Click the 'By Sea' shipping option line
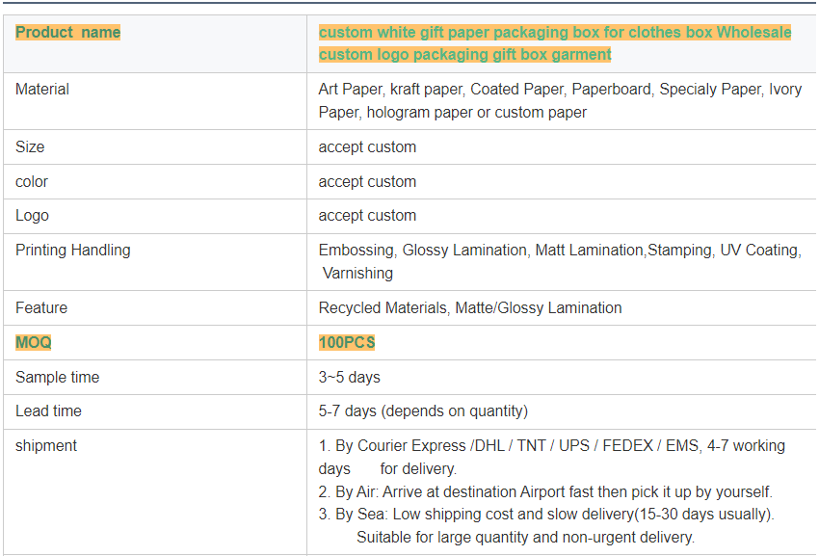 point(546,515)
